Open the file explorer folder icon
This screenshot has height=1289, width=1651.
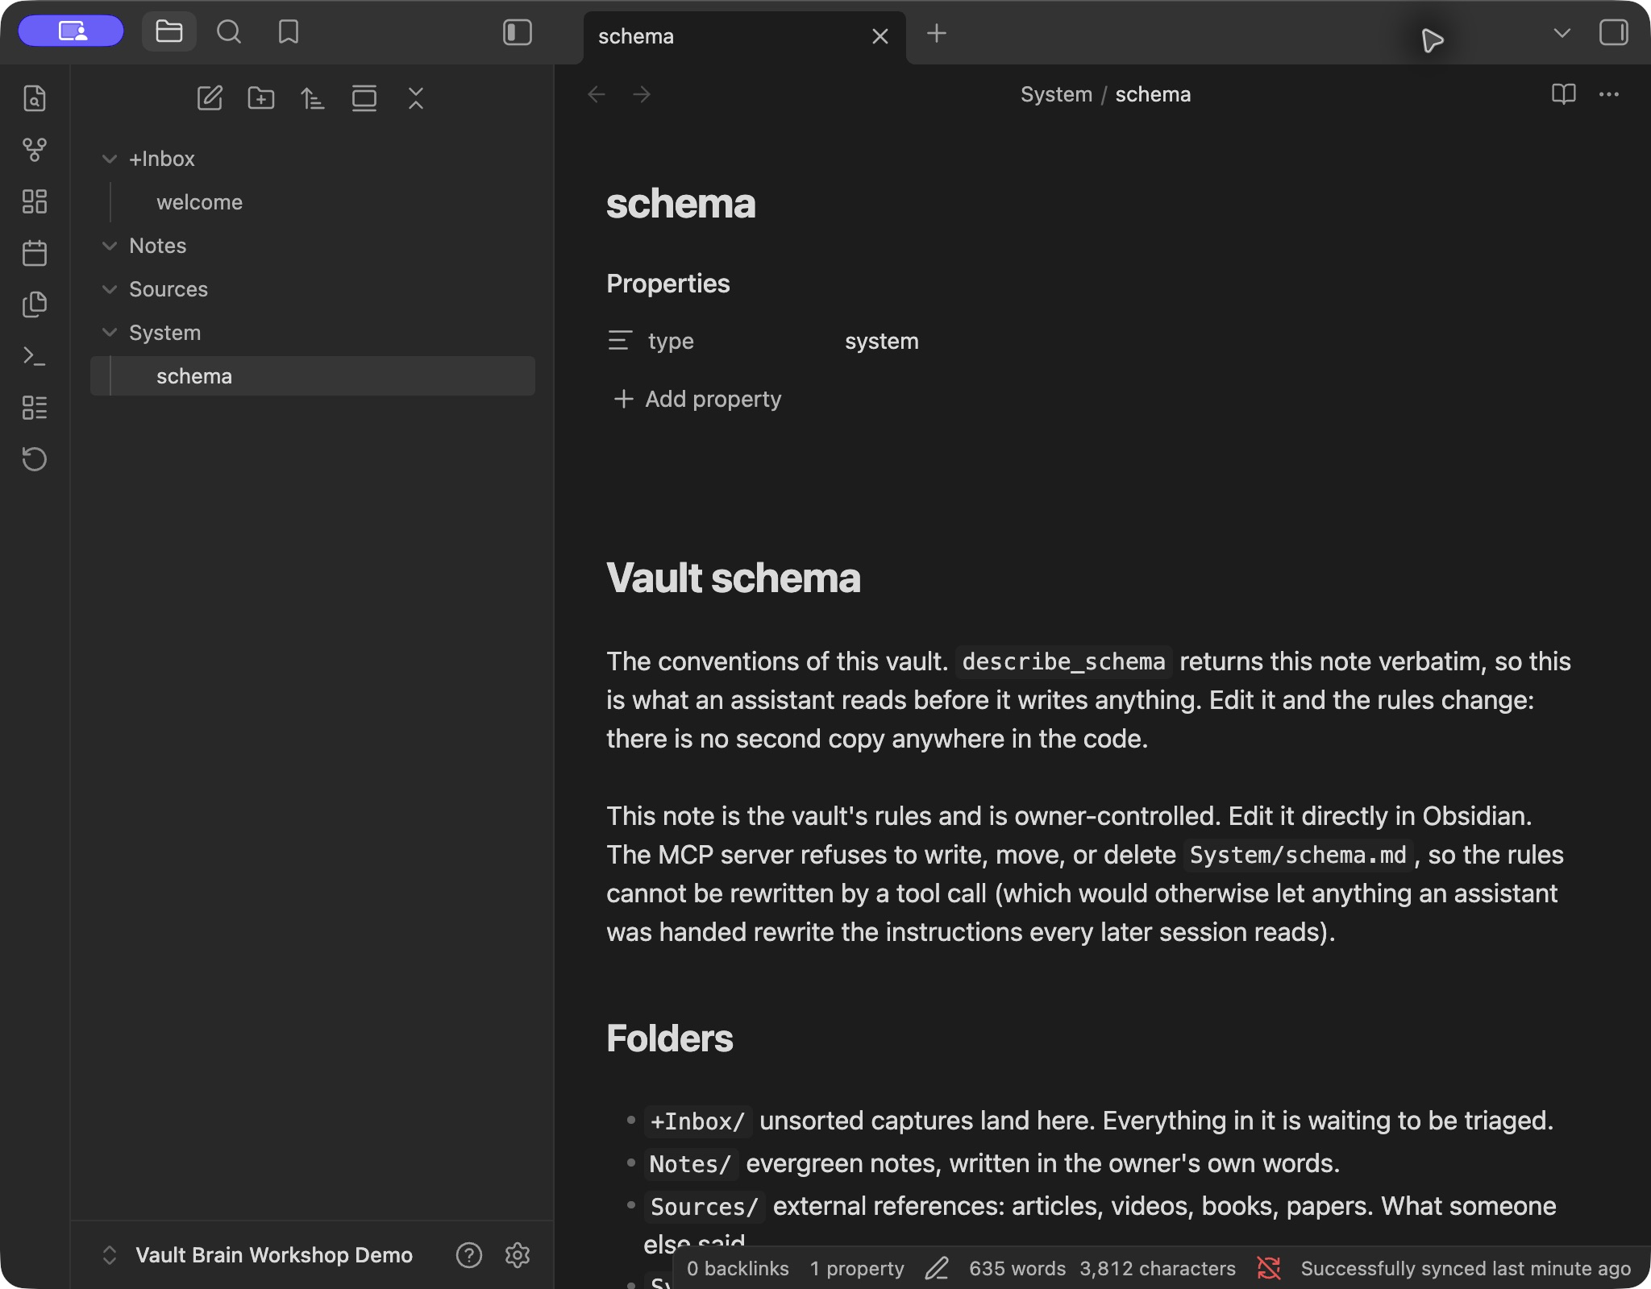[169, 32]
